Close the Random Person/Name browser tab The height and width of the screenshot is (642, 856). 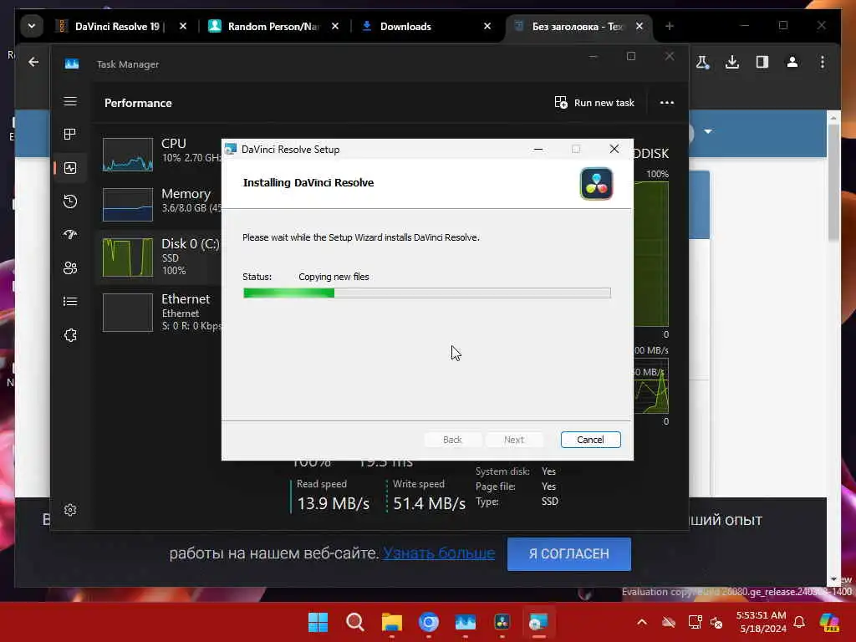[335, 26]
